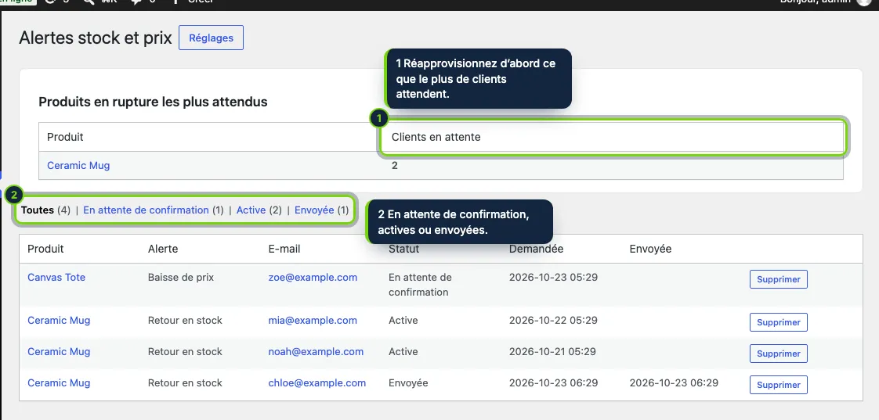The height and width of the screenshot is (420, 879).
Task: Click the En attente de confirmation status cell
Action: point(420,285)
